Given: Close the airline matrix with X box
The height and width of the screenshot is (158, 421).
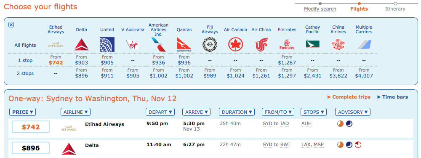Looking at the screenshot, I should point(11,25).
